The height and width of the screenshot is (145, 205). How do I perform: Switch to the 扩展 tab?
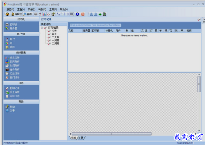click(81, 138)
